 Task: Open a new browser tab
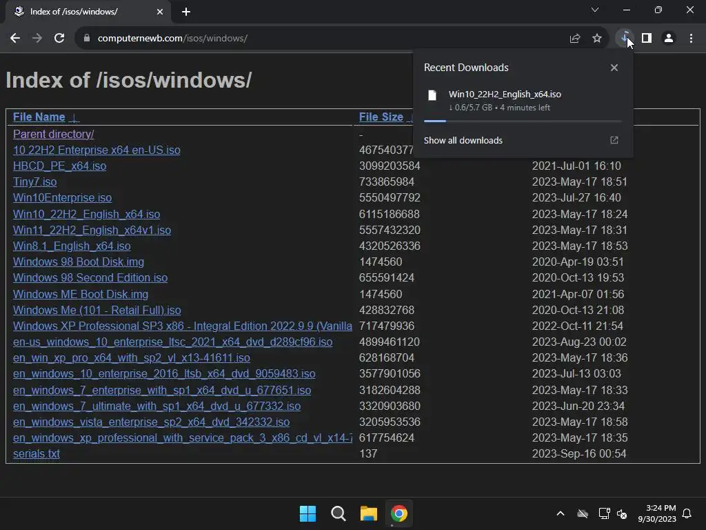click(186, 12)
